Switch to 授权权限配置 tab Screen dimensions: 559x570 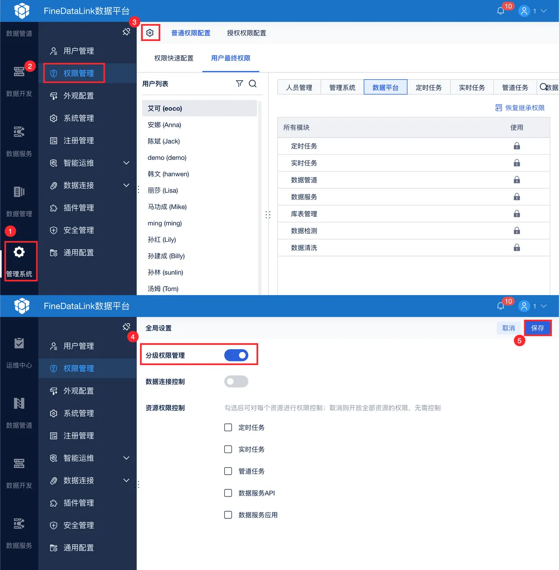(x=247, y=33)
